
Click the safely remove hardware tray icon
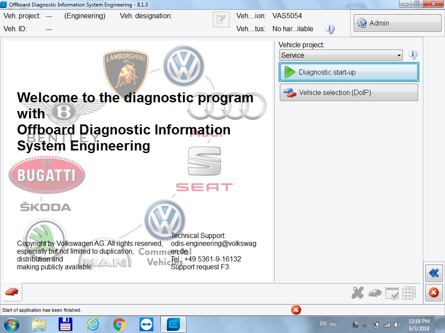click(355, 325)
